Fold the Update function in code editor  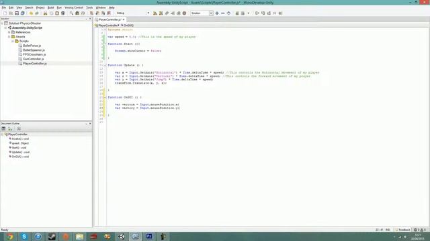click(105, 66)
